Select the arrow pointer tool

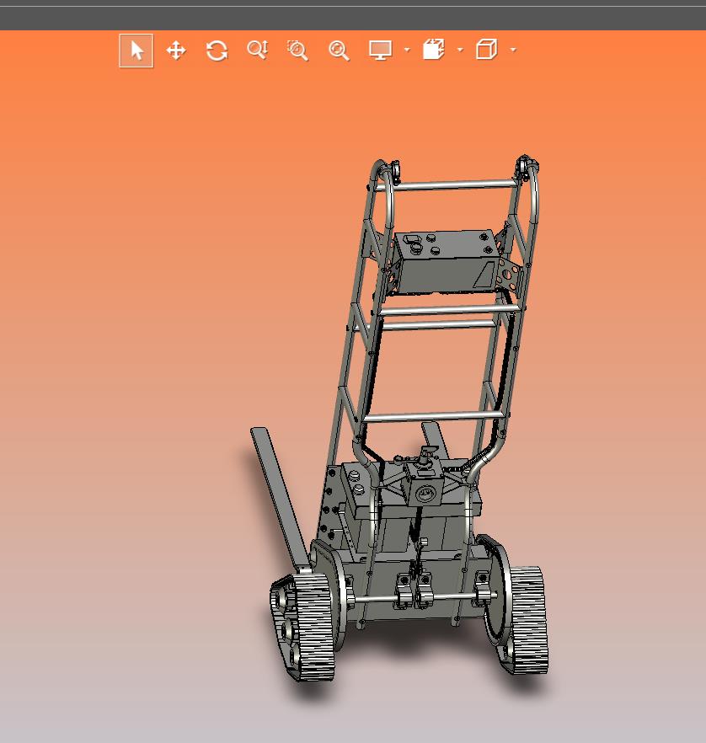pyautogui.click(x=136, y=51)
